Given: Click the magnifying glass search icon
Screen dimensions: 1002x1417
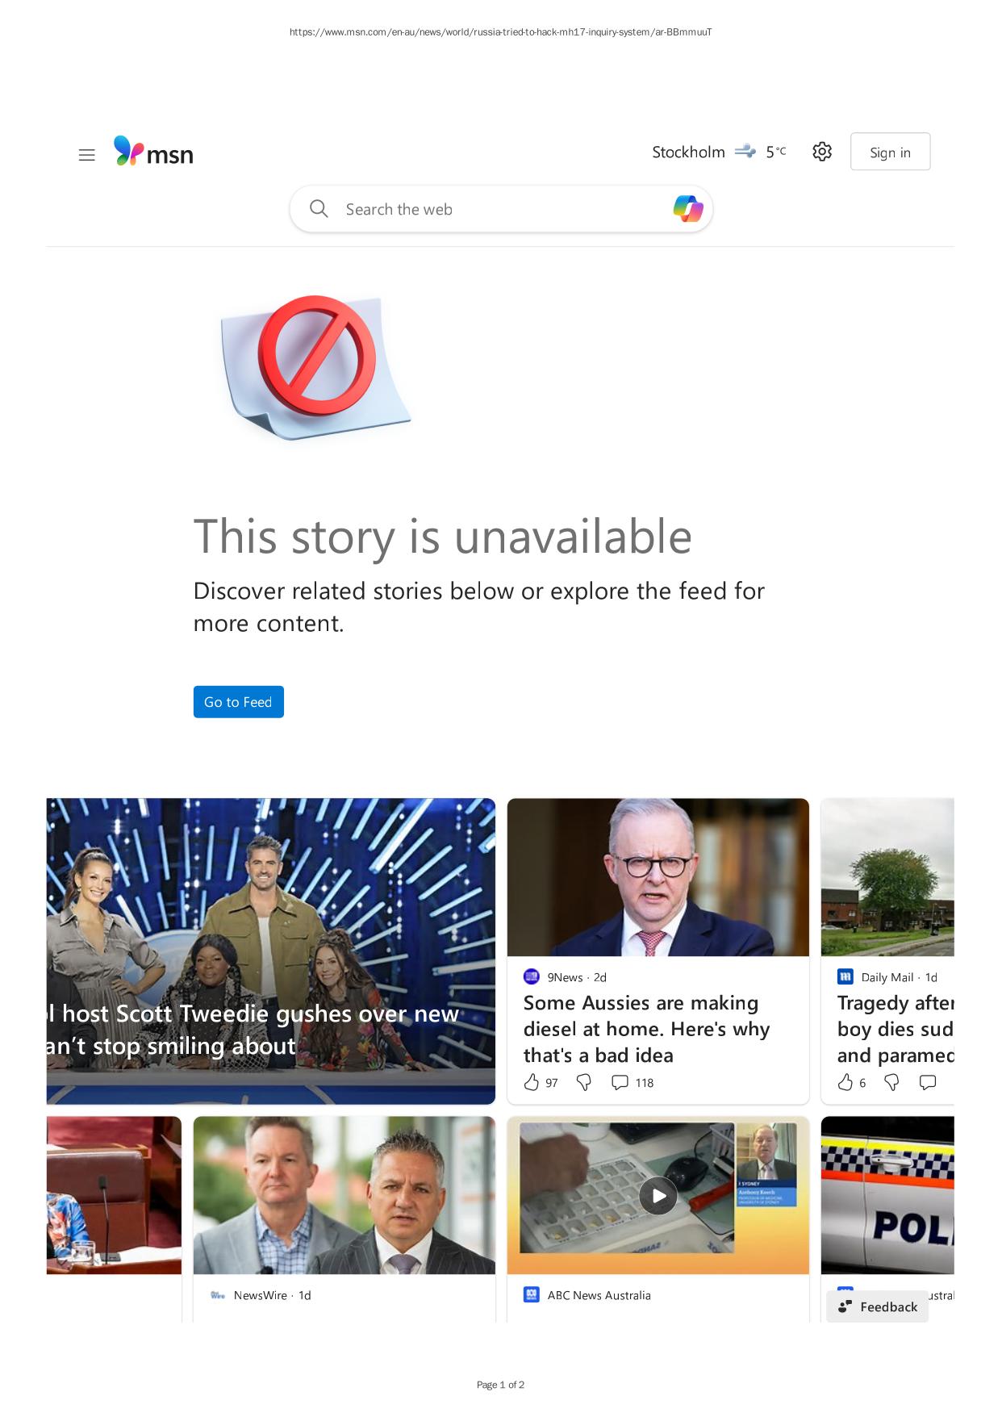Looking at the screenshot, I should (319, 209).
